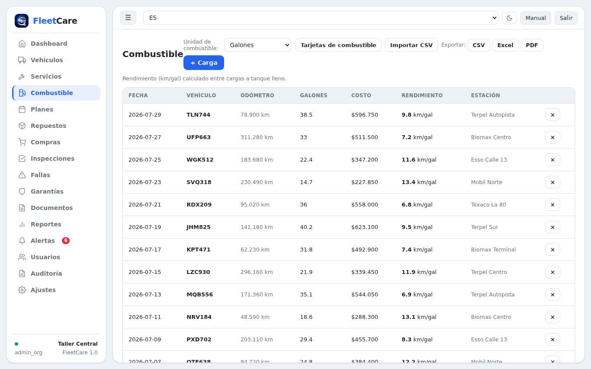This screenshot has height=369, width=591.
Task: Delete the NRV184 fuel entry
Action: (552, 317)
